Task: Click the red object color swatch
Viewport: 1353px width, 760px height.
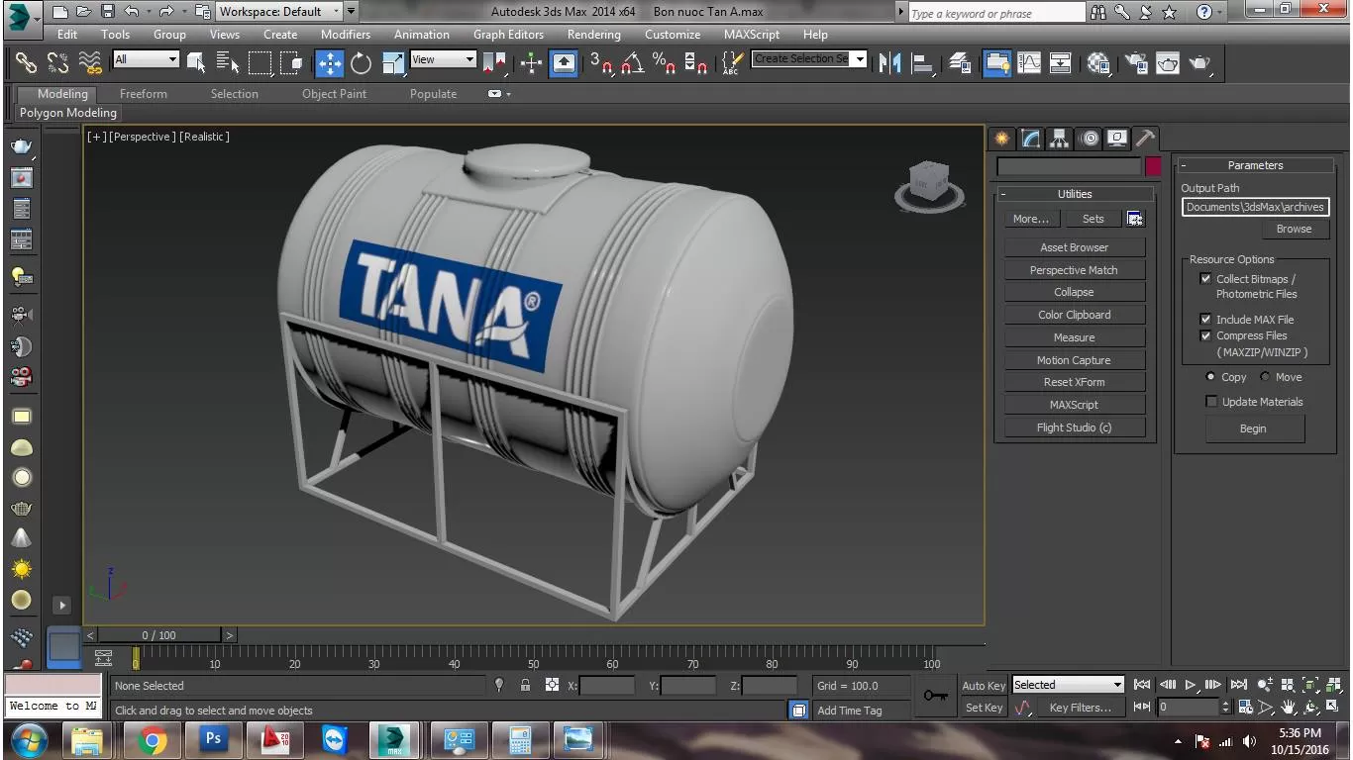Action: coord(1153,167)
